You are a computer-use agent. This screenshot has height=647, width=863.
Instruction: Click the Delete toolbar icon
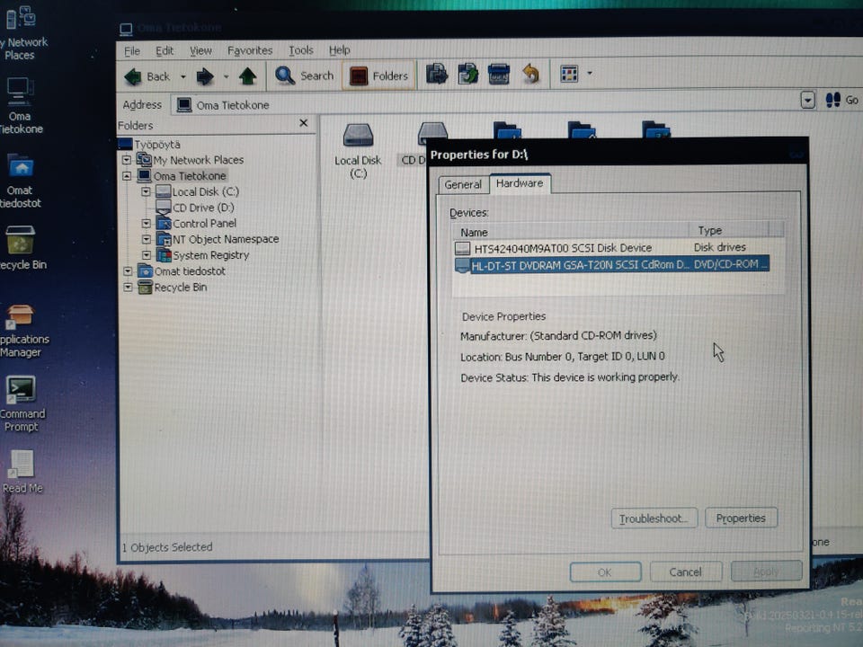pyautogui.click(x=499, y=74)
